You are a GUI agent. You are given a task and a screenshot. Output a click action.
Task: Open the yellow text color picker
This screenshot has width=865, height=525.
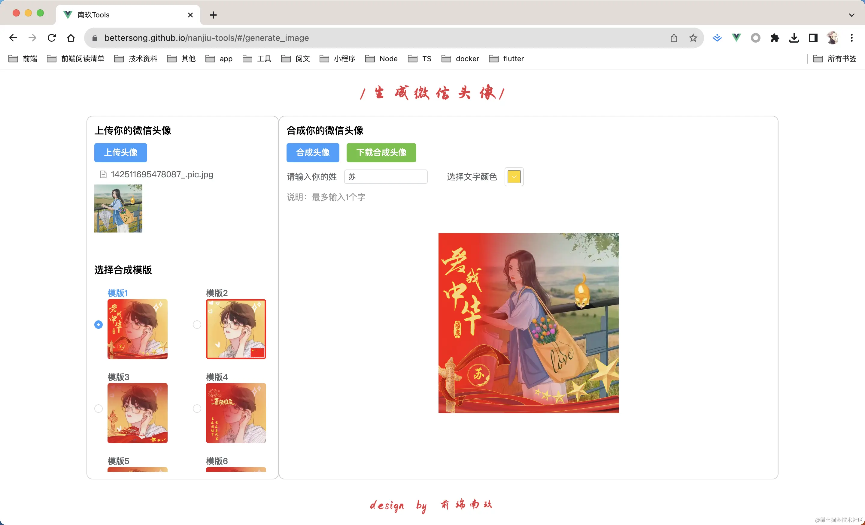tap(514, 177)
